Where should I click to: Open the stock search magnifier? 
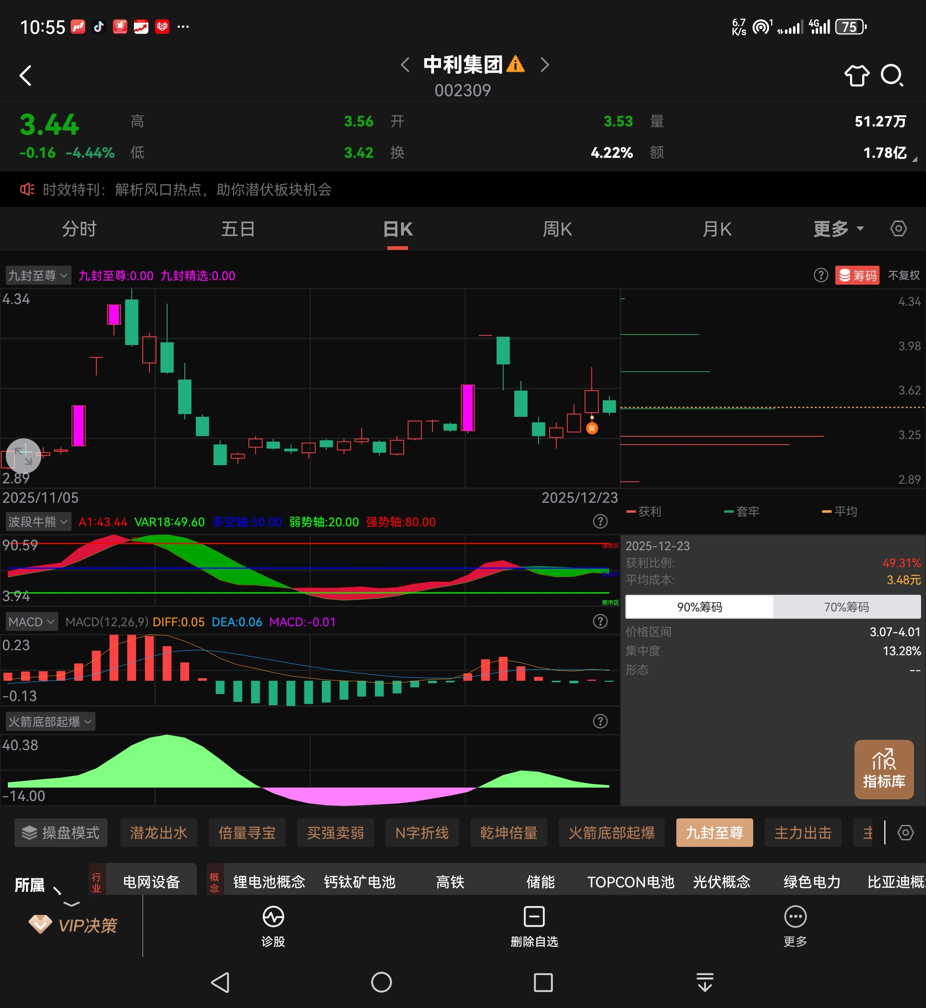[892, 76]
